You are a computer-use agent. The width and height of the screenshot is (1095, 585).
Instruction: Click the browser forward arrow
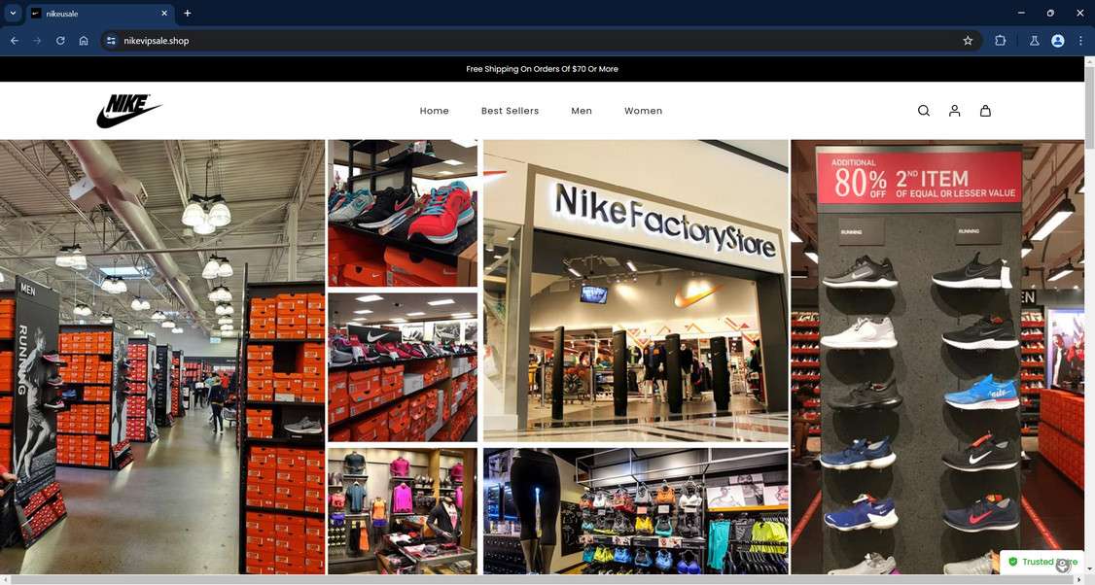pyautogui.click(x=37, y=41)
